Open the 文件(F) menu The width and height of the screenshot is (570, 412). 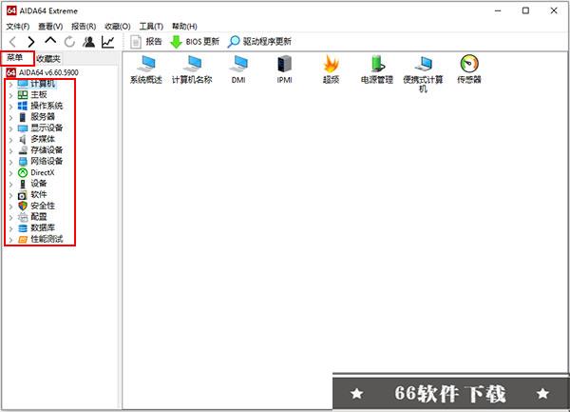(x=18, y=27)
